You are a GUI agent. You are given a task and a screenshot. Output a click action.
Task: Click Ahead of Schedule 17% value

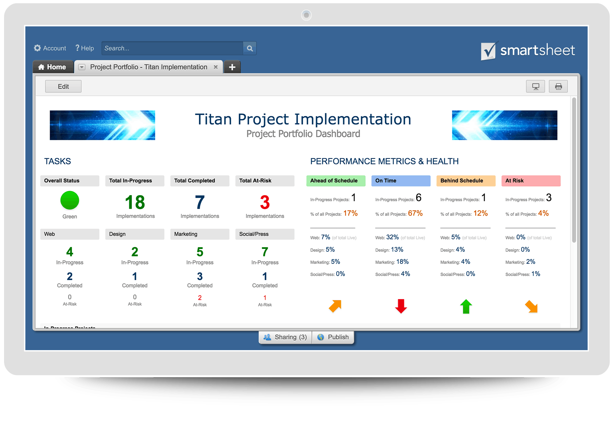350,213
